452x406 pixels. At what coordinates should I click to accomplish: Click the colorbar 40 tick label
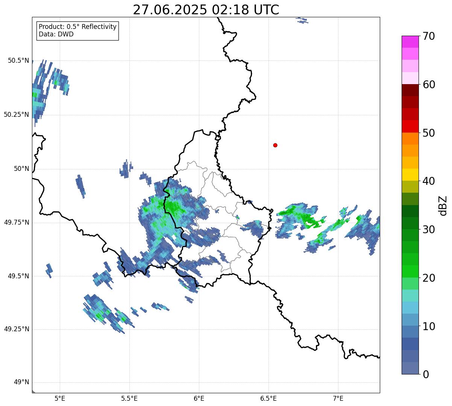point(429,181)
